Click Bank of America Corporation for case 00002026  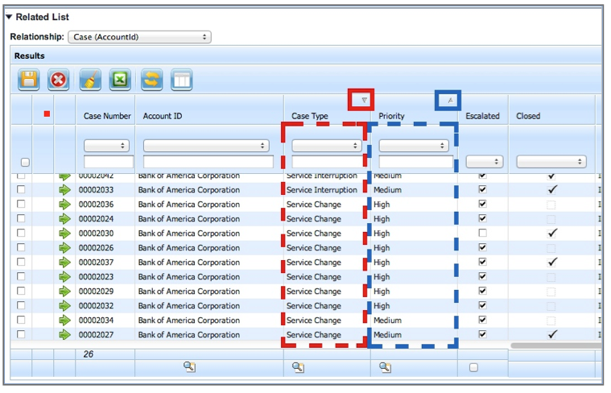coord(189,247)
